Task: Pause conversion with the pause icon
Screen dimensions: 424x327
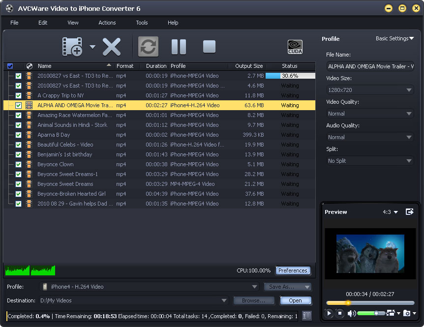Action: [x=179, y=47]
